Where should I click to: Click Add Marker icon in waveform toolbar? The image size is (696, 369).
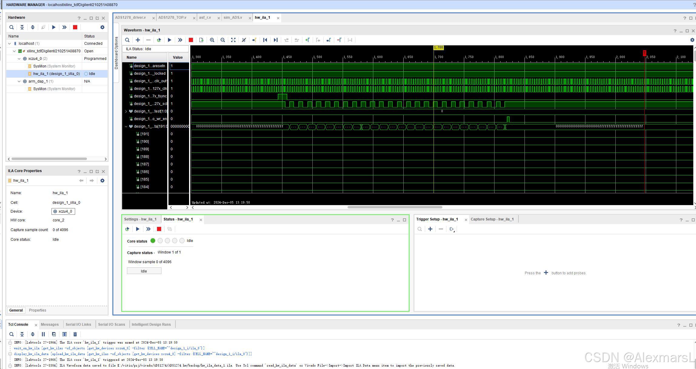point(308,40)
